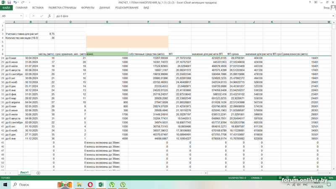
Task: Click the Save icon in quick access toolbar
Action: [x=9, y=3]
